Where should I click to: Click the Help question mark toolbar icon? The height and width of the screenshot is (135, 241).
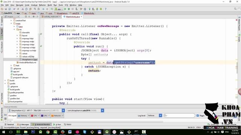click(105, 9)
